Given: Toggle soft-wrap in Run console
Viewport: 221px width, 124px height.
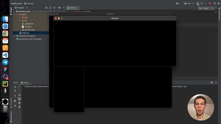Looking at the screenshot, I should pyautogui.click(x=19, y=95).
